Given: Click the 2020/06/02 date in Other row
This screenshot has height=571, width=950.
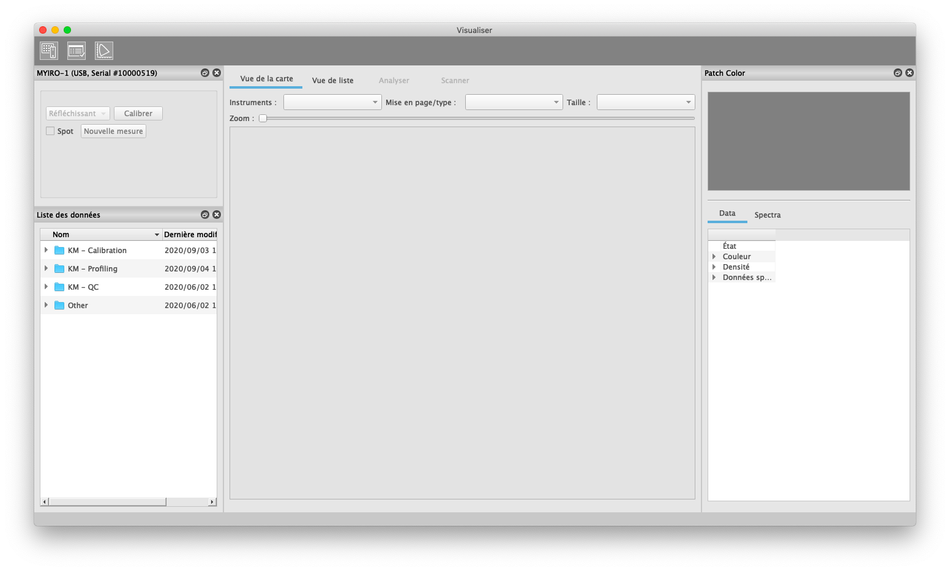Looking at the screenshot, I should tap(190, 306).
